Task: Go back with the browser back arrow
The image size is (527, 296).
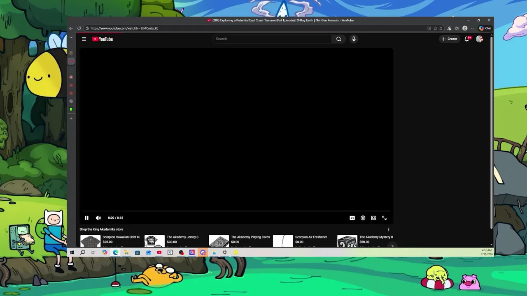Action: coord(71,28)
